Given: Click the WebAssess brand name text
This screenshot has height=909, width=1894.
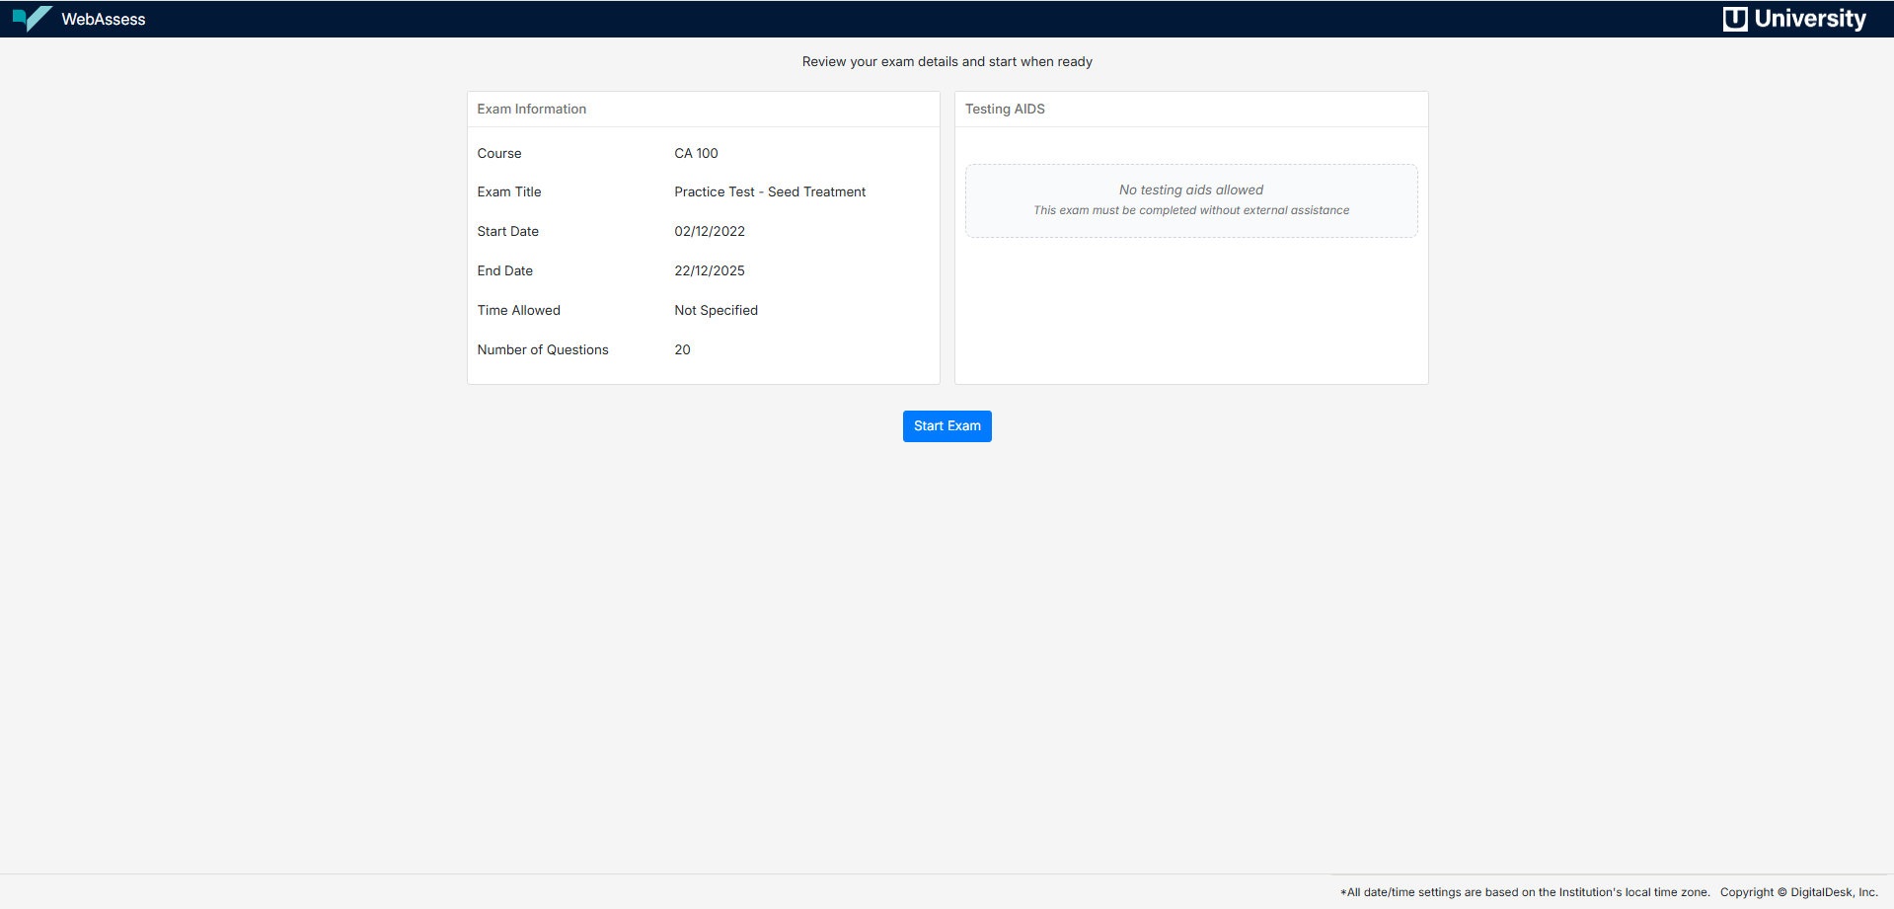Looking at the screenshot, I should click(x=103, y=20).
